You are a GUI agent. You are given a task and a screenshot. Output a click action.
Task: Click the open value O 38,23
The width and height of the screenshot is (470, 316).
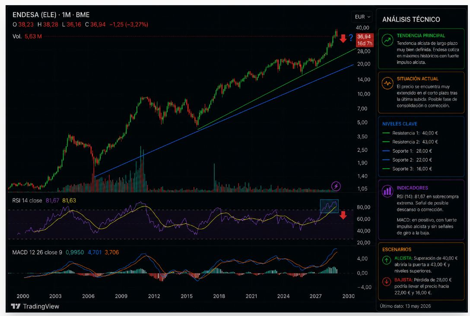(23, 24)
